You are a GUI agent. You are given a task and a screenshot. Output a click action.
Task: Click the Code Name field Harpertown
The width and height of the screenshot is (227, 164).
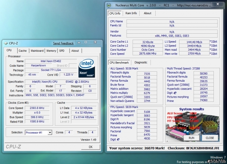tap(38, 65)
